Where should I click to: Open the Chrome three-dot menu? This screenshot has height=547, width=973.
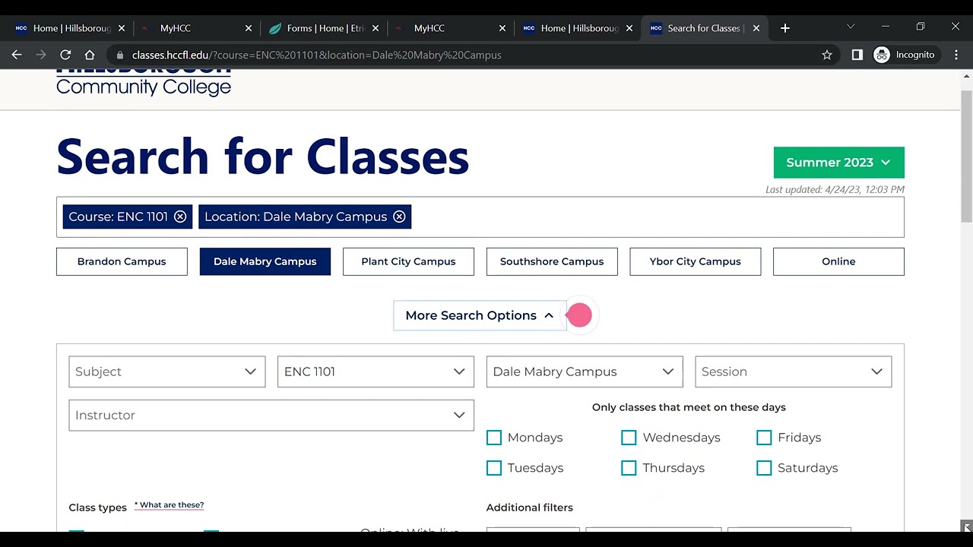click(x=956, y=55)
